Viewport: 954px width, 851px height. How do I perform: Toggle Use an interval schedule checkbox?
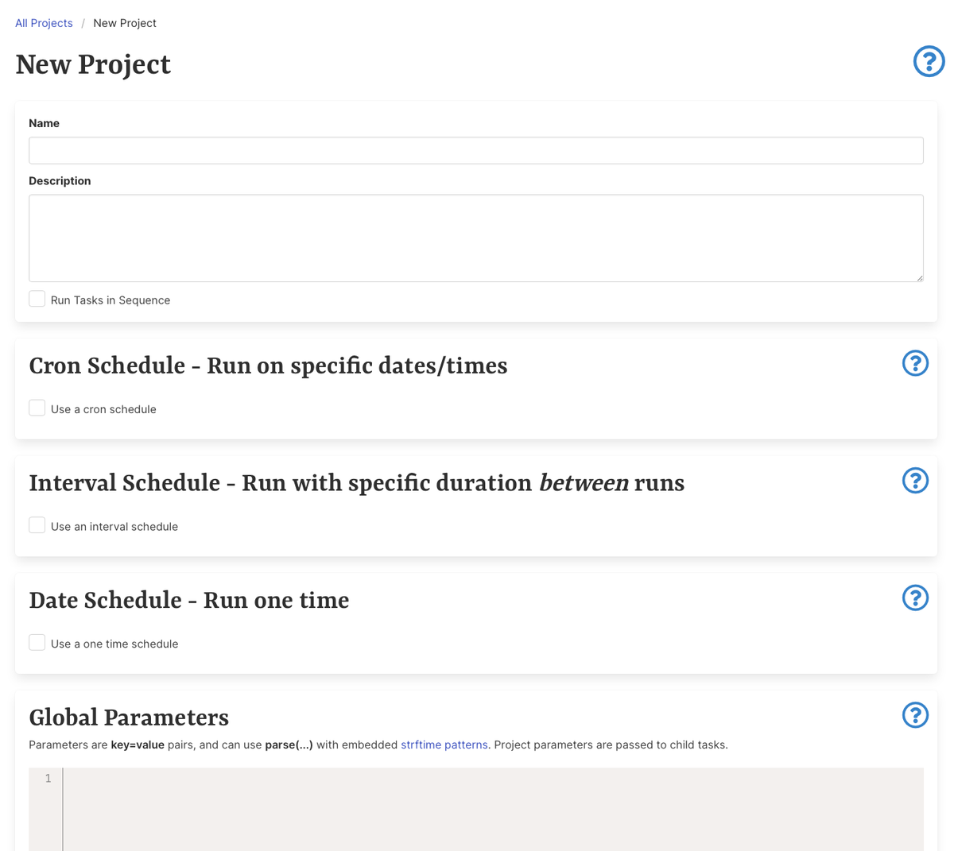click(x=37, y=525)
